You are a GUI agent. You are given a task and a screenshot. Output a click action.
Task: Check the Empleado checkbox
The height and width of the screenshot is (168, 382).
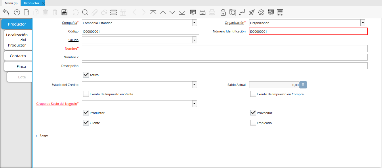coord(253,123)
